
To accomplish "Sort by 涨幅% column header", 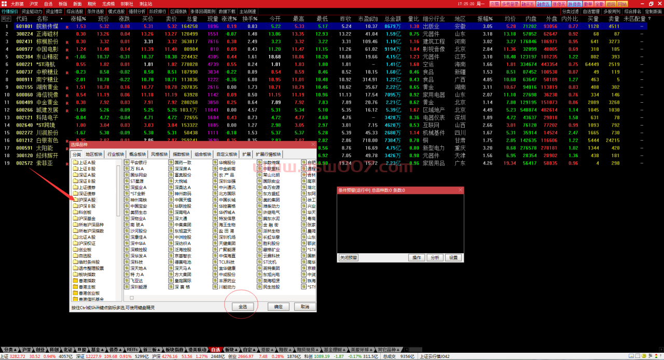I will 78,19.
